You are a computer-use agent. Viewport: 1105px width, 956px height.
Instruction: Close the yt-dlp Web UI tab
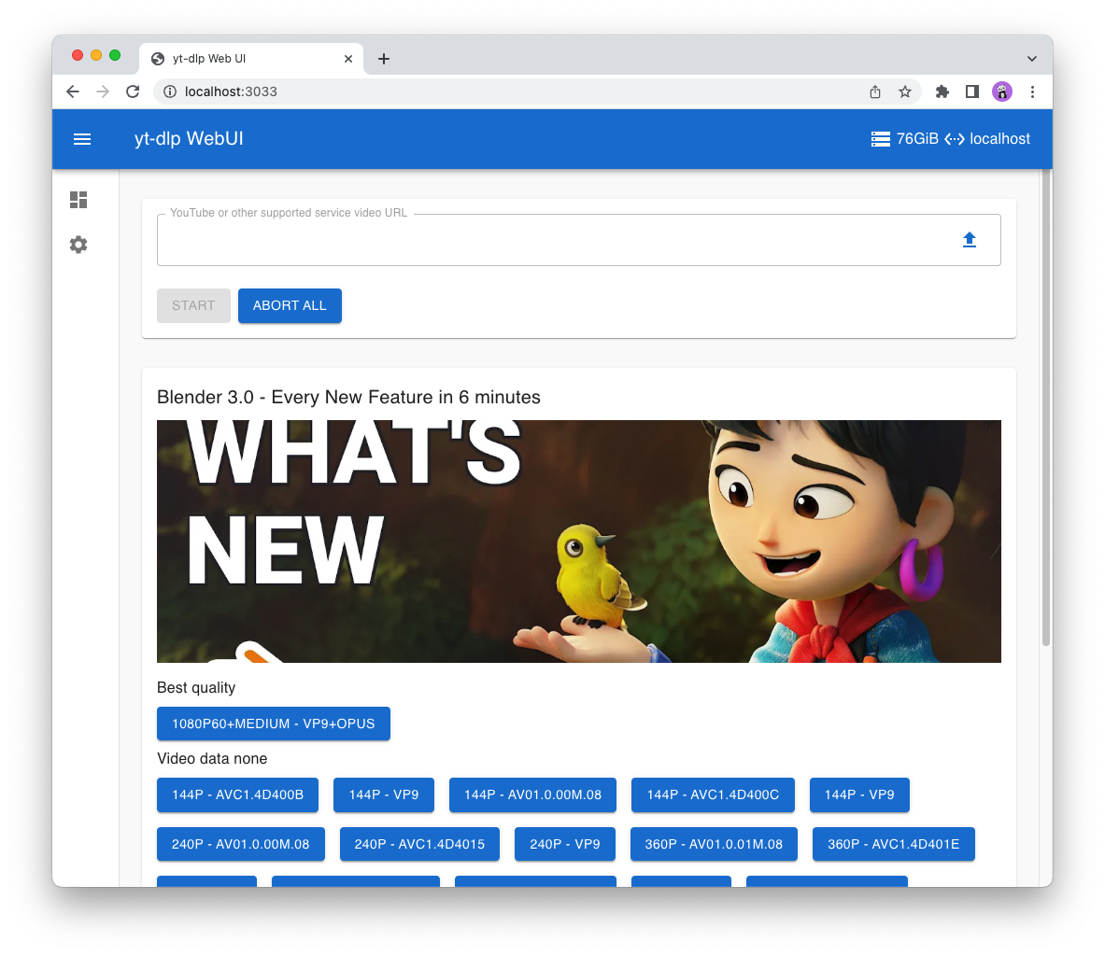(x=348, y=59)
